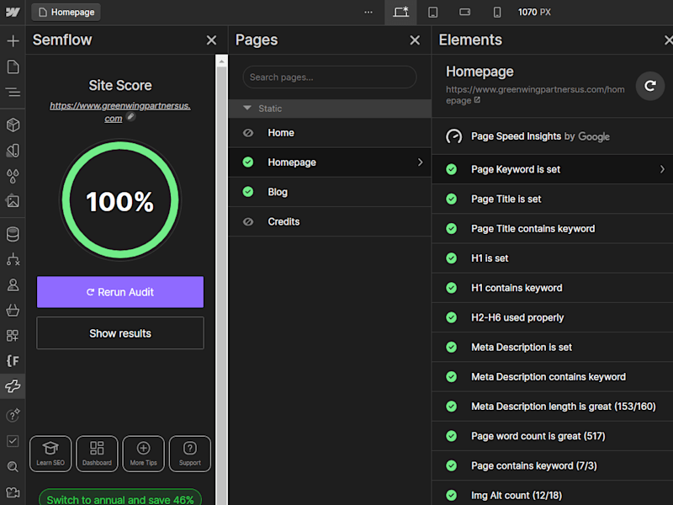673x505 pixels.
Task: Click the Search pages input field
Action: click(330, 77)
